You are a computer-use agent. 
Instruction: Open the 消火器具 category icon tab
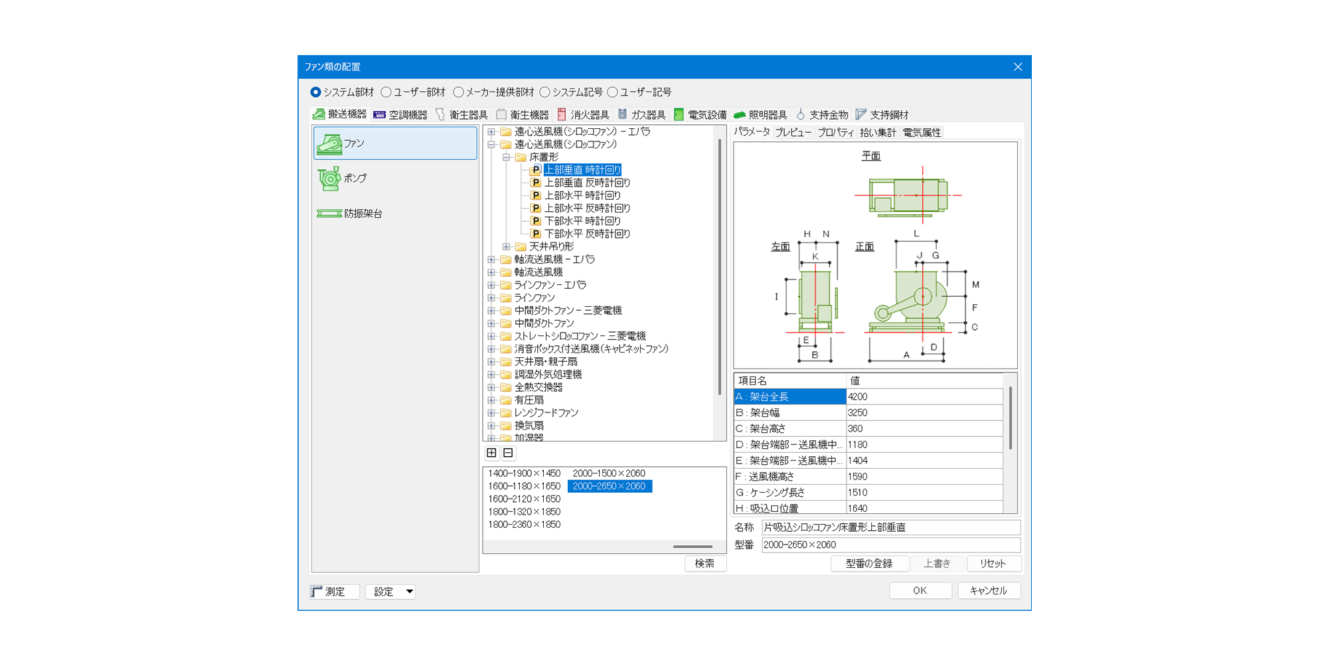pyautogui.click(x=562, y=115)
